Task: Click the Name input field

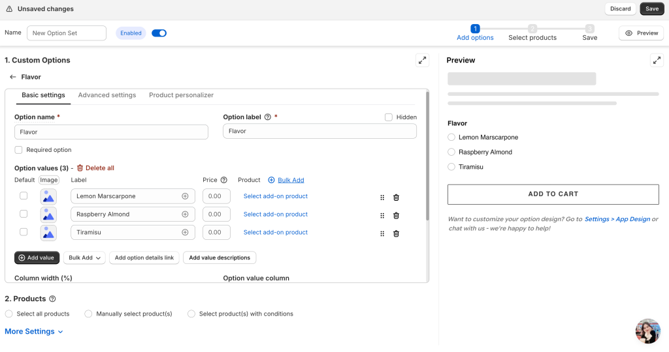Action: point(66,33)
